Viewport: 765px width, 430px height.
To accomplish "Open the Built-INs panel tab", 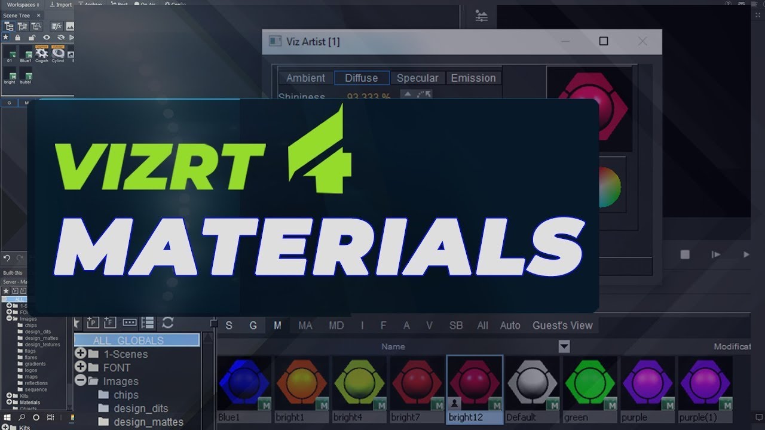I will (13, 272).
